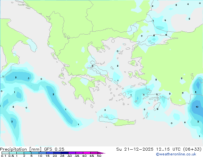Image resolution: width=203 pixels, height=157 pixels.
Task: Pick the 25–30 mm navy legend swatch
Action: click(64, 153)
